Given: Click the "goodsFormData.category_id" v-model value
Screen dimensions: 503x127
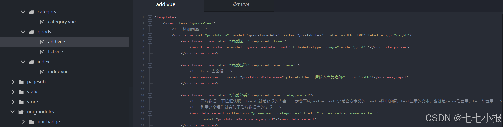Looking at the screenshot, I should (x=246, y=119).
